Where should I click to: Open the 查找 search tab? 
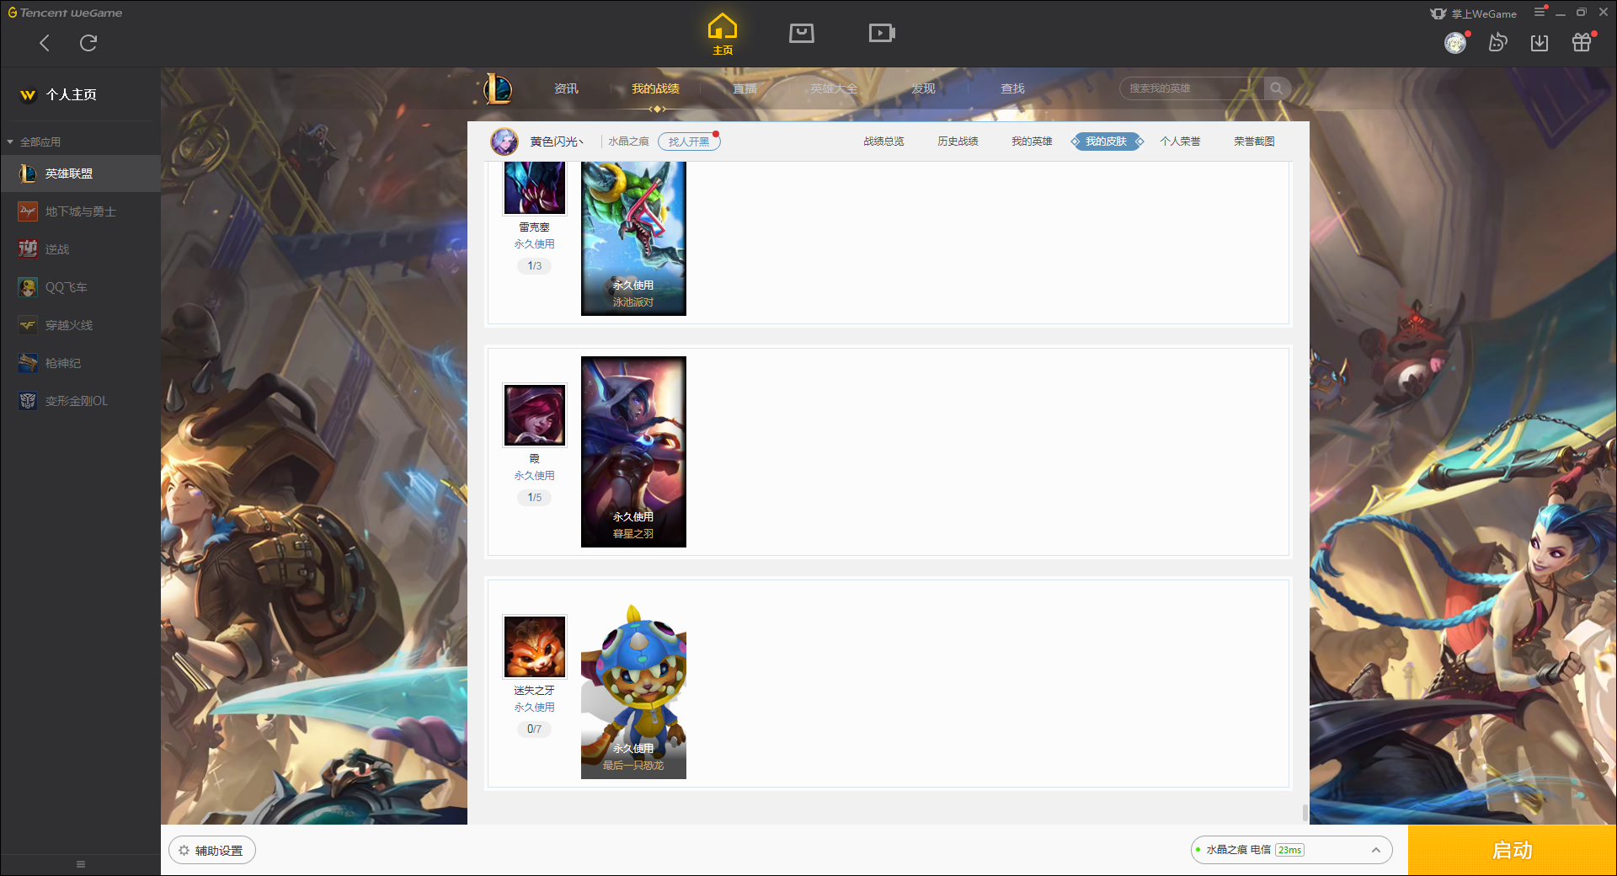point(1013,88)
